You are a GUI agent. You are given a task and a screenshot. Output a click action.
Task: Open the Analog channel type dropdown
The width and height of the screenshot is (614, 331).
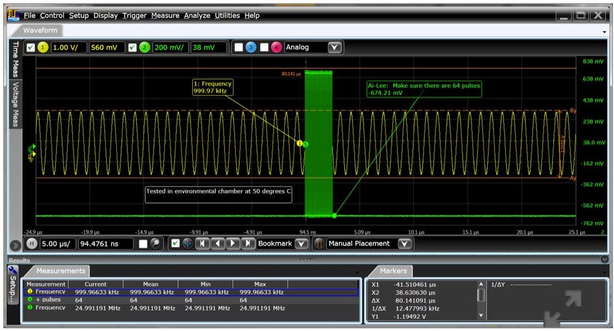click(x=334, y=48)
